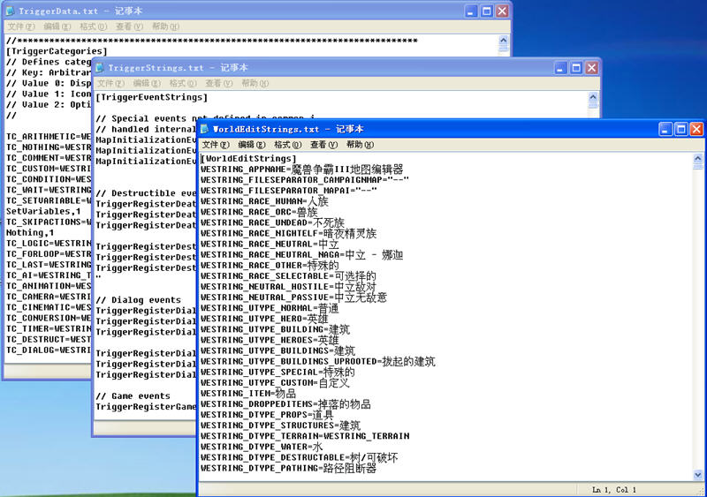
Task: Click the 'Ln 1, Col 1' status bar indicator
Action: pyautogui.click(x=613, y=490)
